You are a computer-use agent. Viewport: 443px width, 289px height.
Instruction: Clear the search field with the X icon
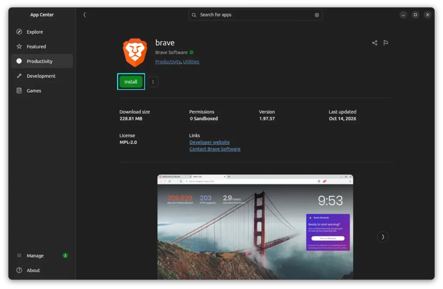(317, 15)
